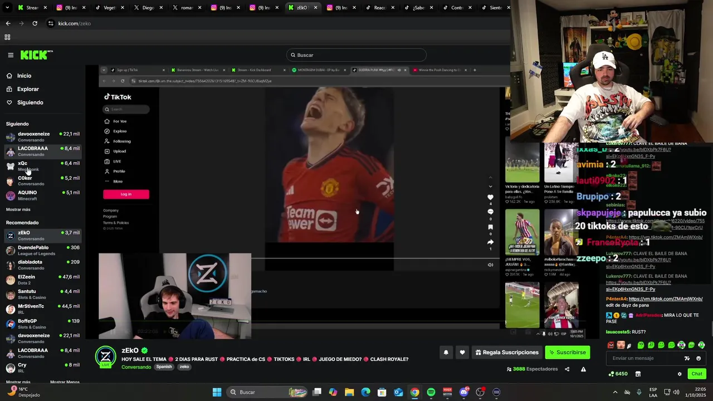Click the TikTok video volume icon

[x=490, y=265]
